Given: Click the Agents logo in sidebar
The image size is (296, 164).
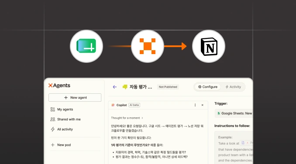Looking at the screenshot, I should tap(59, 85).
